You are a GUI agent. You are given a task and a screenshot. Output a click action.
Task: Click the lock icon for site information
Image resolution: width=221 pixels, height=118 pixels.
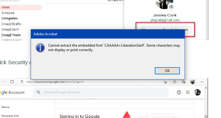click(22, 82)
